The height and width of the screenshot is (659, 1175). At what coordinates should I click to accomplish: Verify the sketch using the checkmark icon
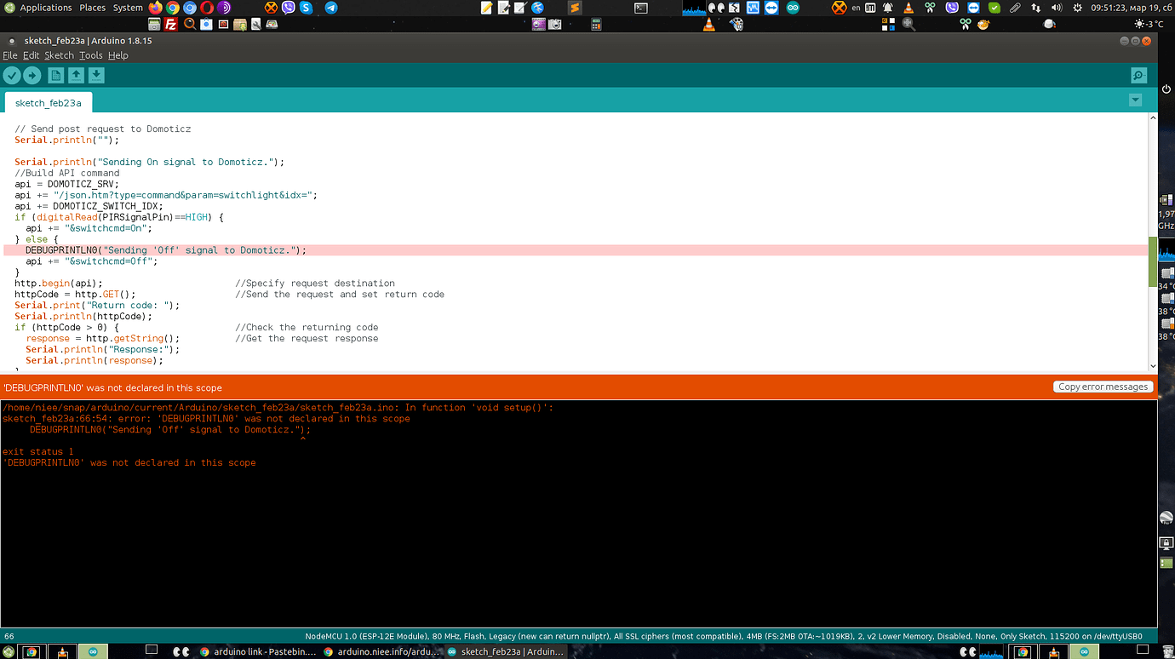click(12, 75)
